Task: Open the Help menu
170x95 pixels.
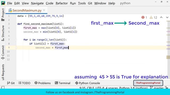Action: [112, 3]
